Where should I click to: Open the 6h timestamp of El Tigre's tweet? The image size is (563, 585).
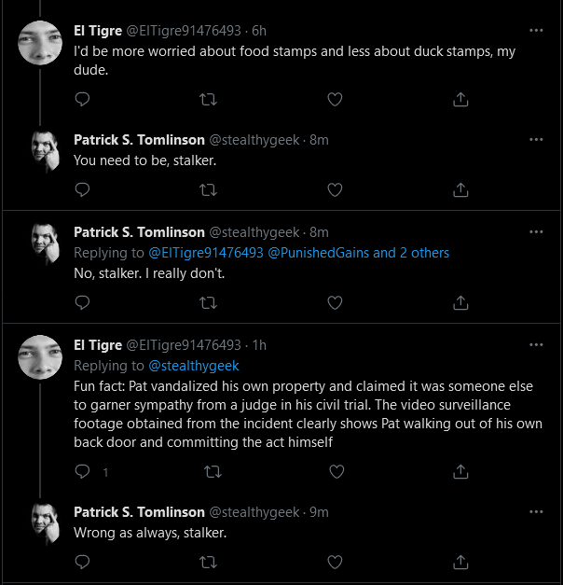pos(259,31)
